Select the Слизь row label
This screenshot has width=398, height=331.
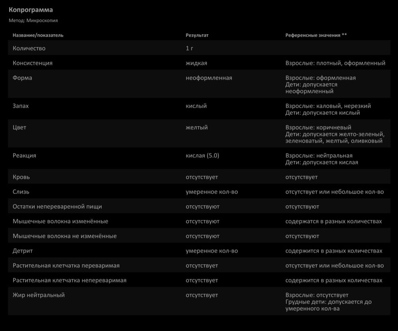point(21,192)
